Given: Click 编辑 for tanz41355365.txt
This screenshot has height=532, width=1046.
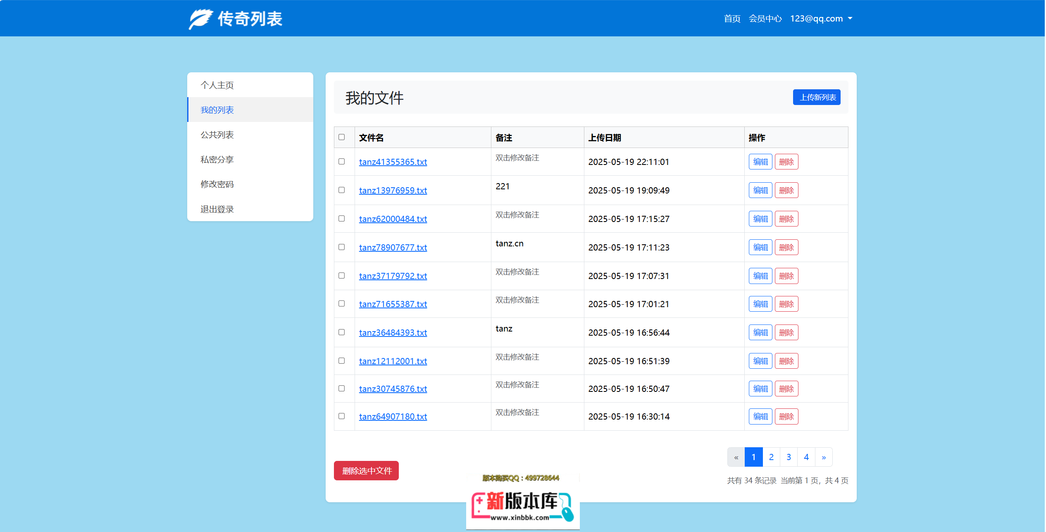Looking at the screenshot, I should pos(760,162).
